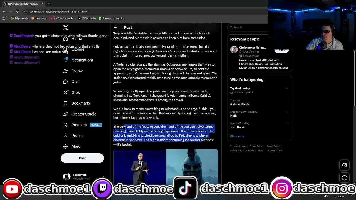Open the Notifications bell icon
This screenshot has height=200, width=356.
pos(66,60)
